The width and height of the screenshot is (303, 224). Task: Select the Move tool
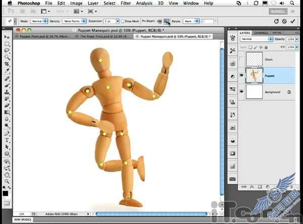tap(7, 37)
